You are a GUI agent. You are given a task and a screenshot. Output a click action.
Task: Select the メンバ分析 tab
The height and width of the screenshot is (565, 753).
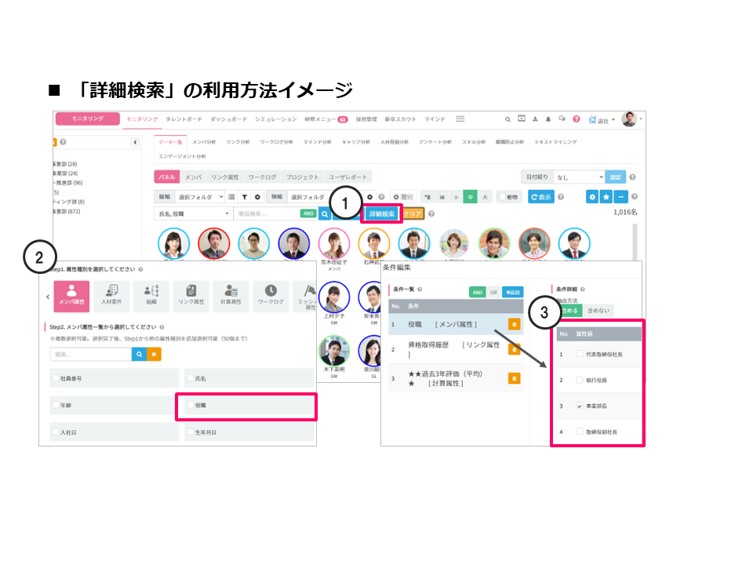pos(204,142)
